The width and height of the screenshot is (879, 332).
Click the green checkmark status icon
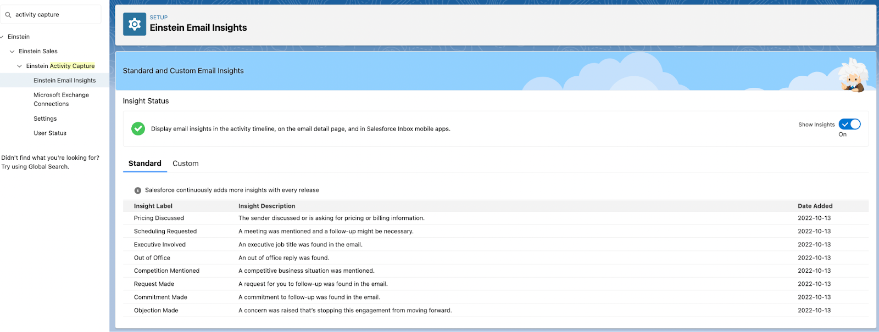138,128
